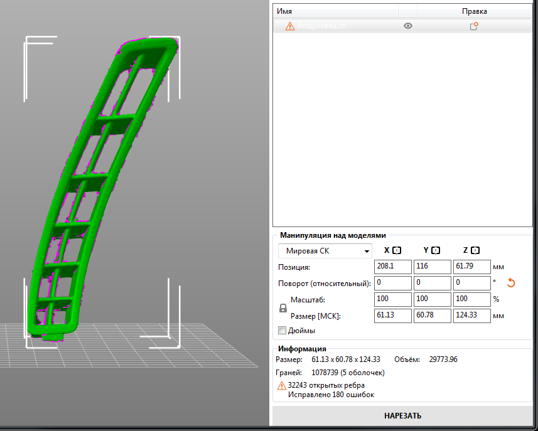Viewport: 538px width, 431px height.
Task: Enable the Дюймы checkbox
Action: 282,331
